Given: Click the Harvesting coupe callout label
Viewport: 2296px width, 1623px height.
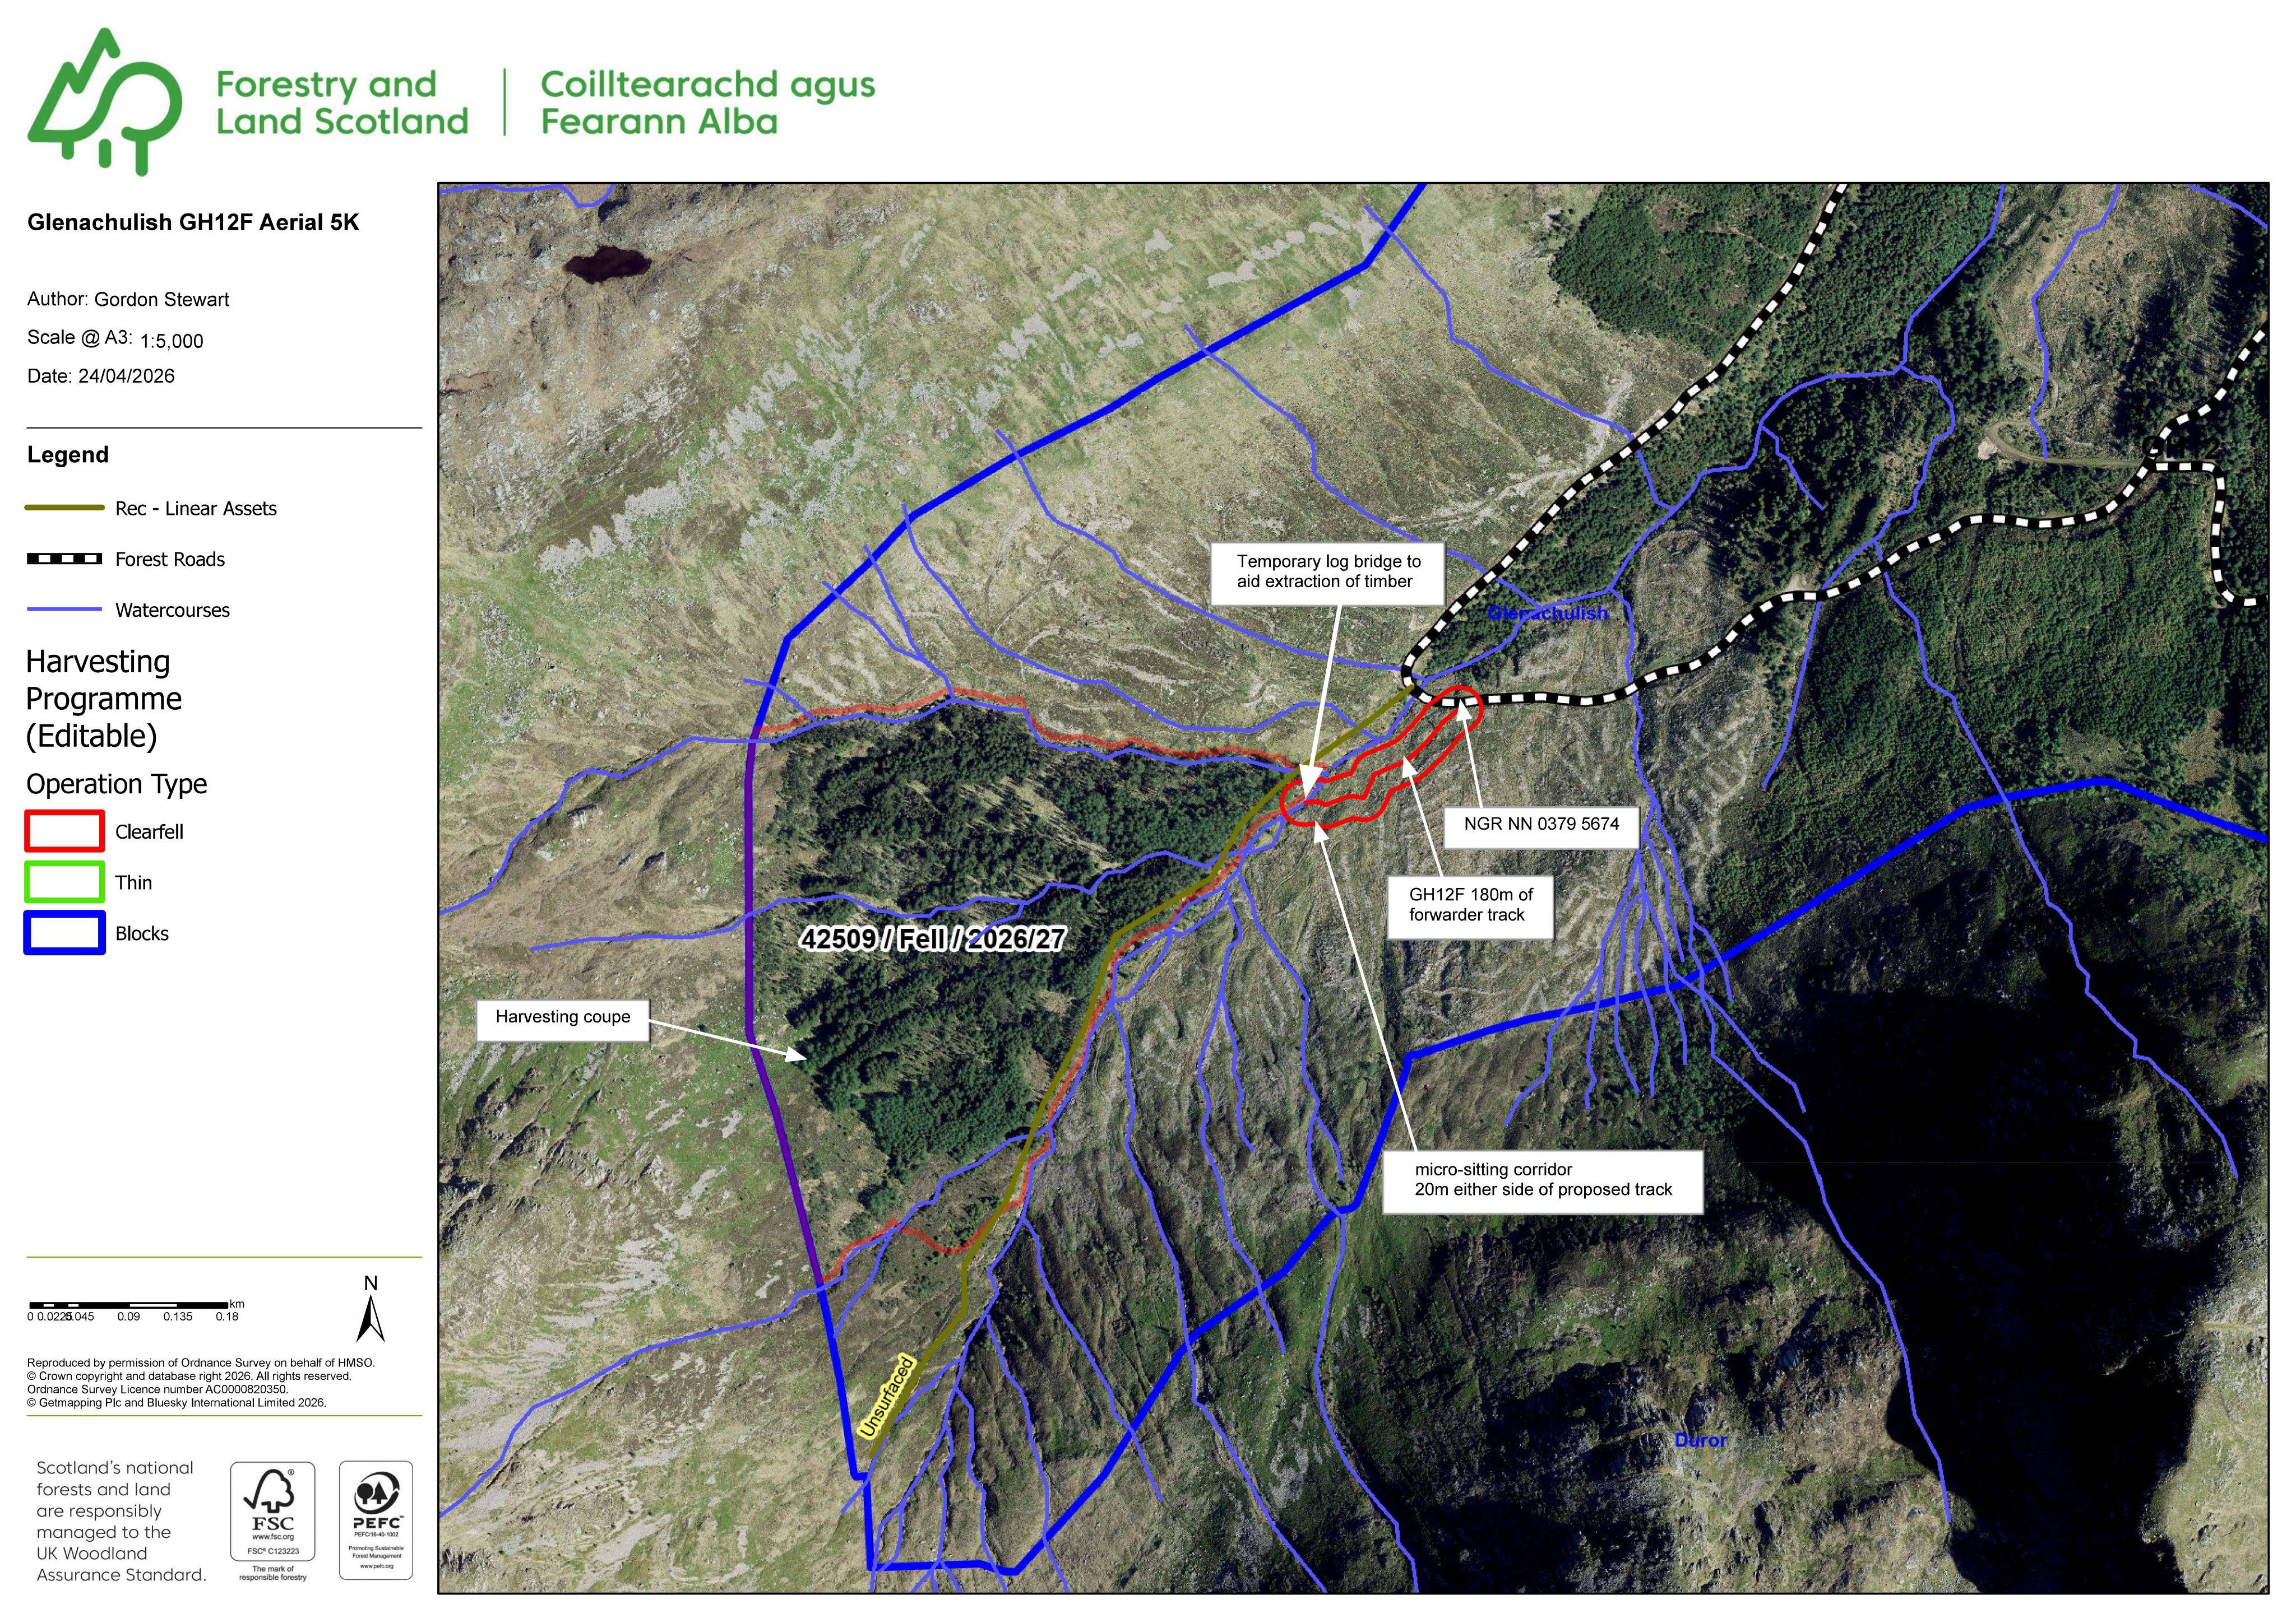Looking at the screenshot, I should tap(562, 1017).
